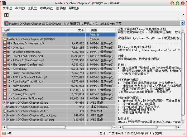Click the comment pane scroll-down arrow

coord(183,123)
